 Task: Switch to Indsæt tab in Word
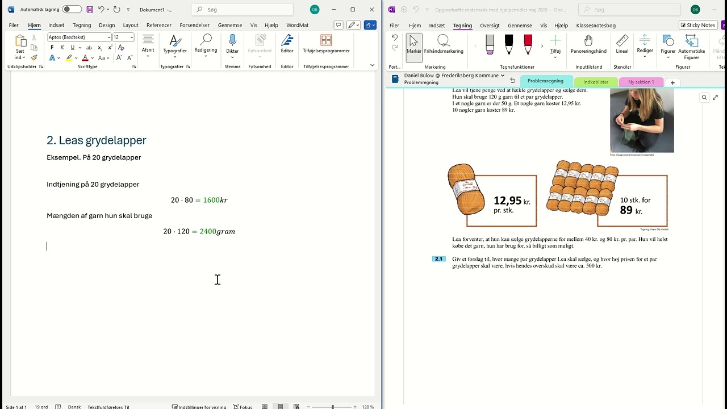56,26
